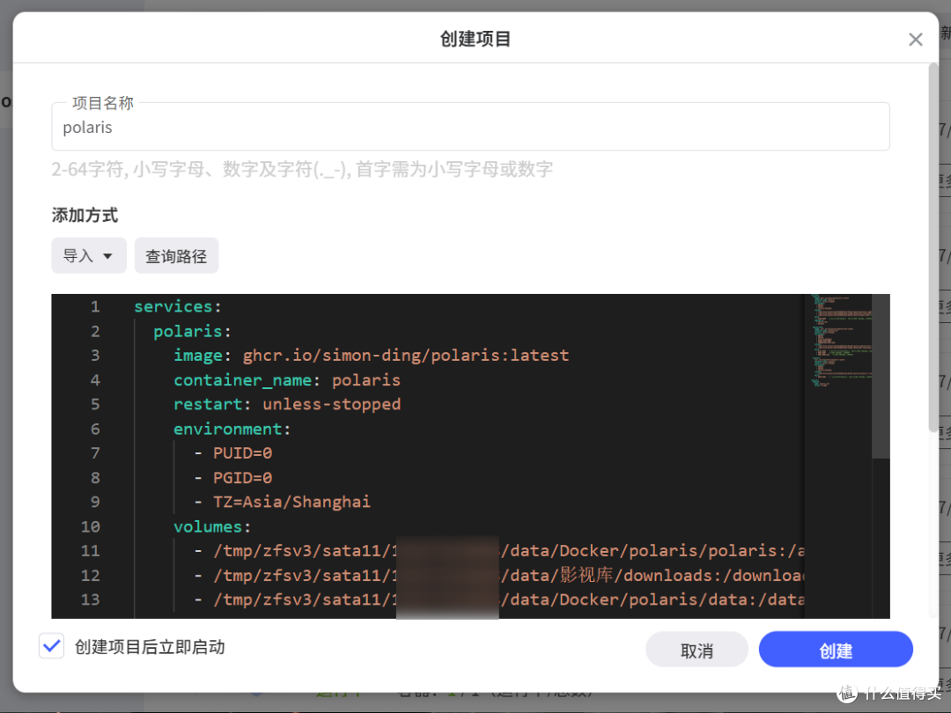Click the dialog's vertical scrollbar
This screenshot has width=951, height=713.
[x=933, y=247]
